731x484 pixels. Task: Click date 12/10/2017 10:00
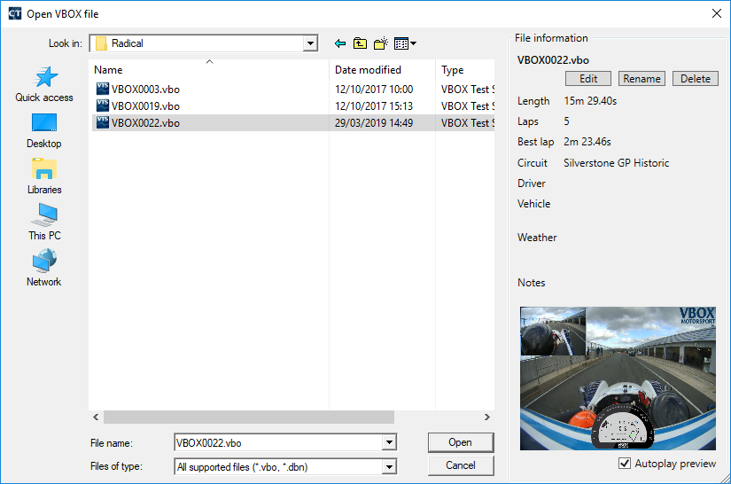point(374,89)
